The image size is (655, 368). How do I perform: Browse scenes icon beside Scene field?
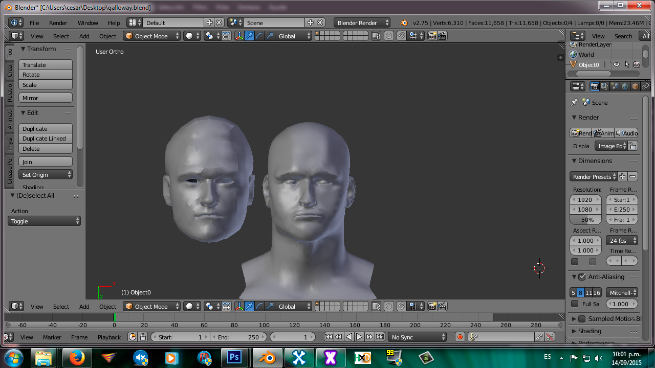(x=235, y=22)
